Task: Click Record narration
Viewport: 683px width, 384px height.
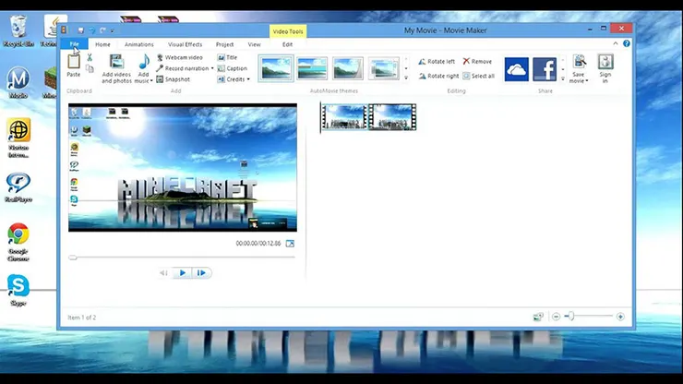Action: 183,68
